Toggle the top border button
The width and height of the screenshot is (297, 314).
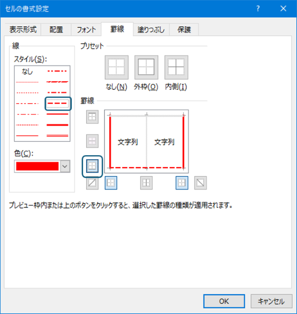[93, 117]
